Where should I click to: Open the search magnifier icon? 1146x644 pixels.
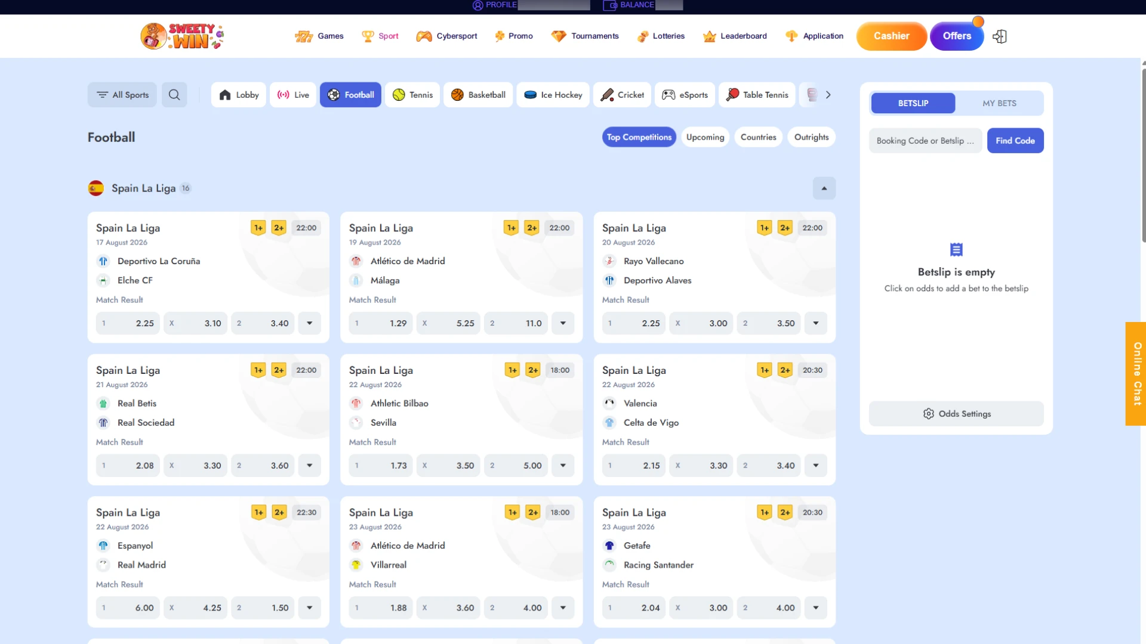pos(174,95)
